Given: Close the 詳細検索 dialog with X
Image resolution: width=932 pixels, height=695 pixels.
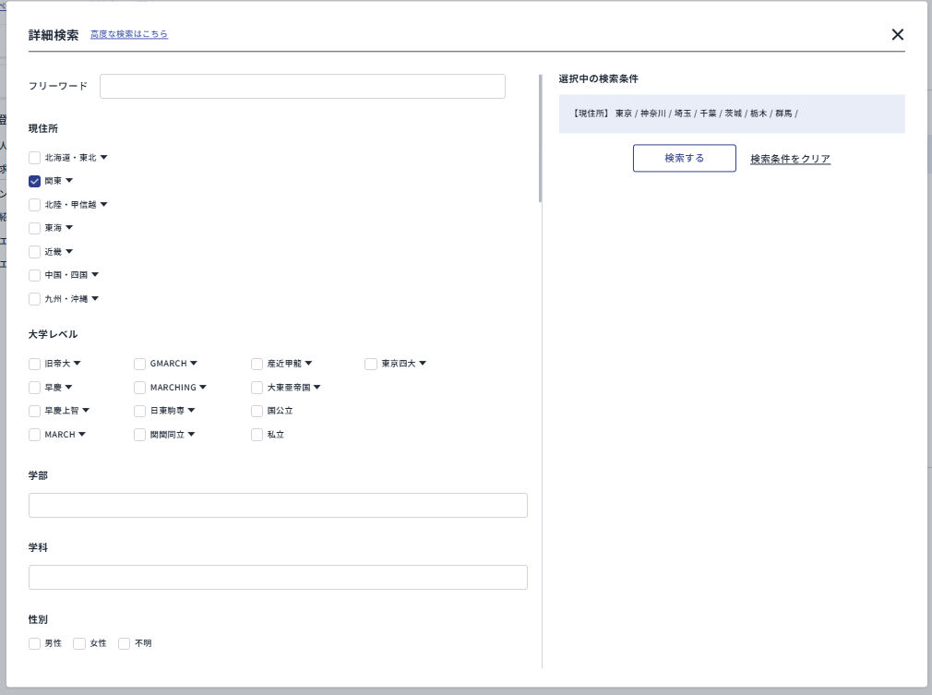Looking at the screenshot, I should pyautogui.click(x=897, y=34).
